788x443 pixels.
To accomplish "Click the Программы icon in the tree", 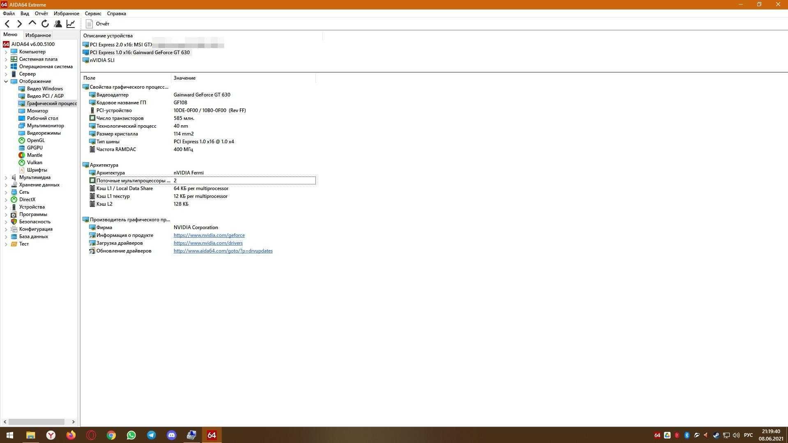I will tap(14, 214).
